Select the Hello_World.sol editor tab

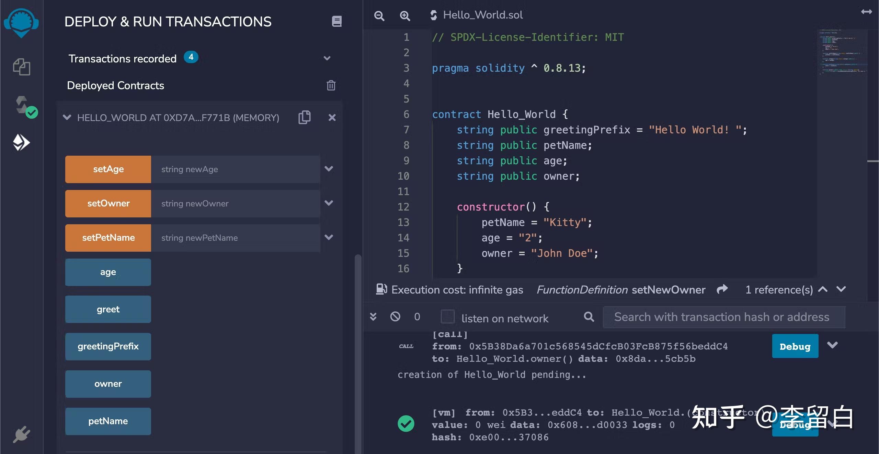pos(482,15)
